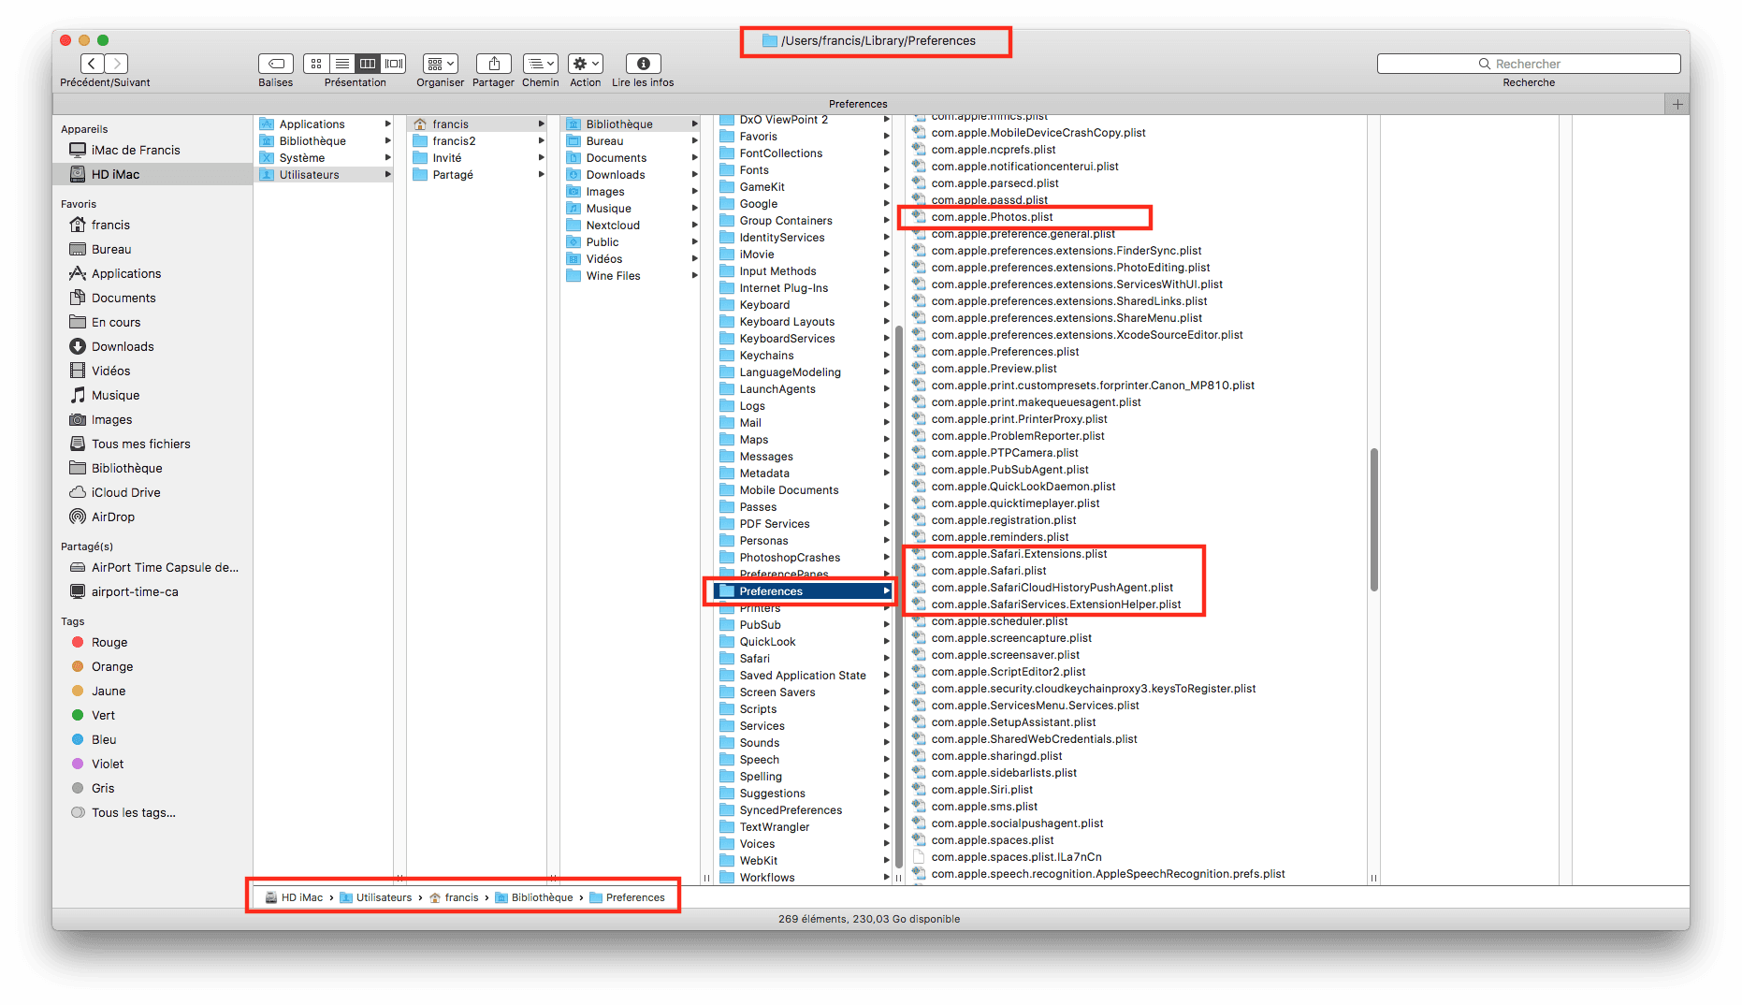Click Preferences in path bar

[x=627, y=897]
